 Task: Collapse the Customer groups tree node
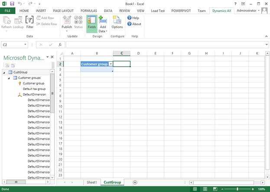[x=9, y=78]
